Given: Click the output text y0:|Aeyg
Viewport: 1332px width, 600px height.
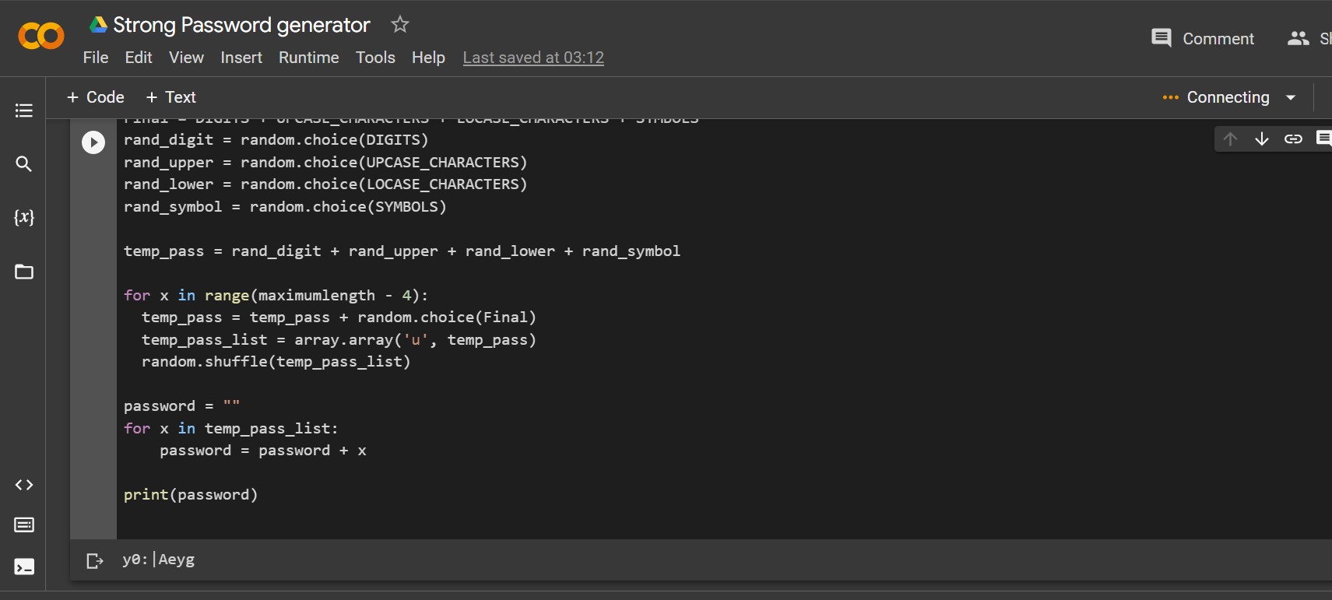Looking at the screenshot, I should click(x=158, y=560).
